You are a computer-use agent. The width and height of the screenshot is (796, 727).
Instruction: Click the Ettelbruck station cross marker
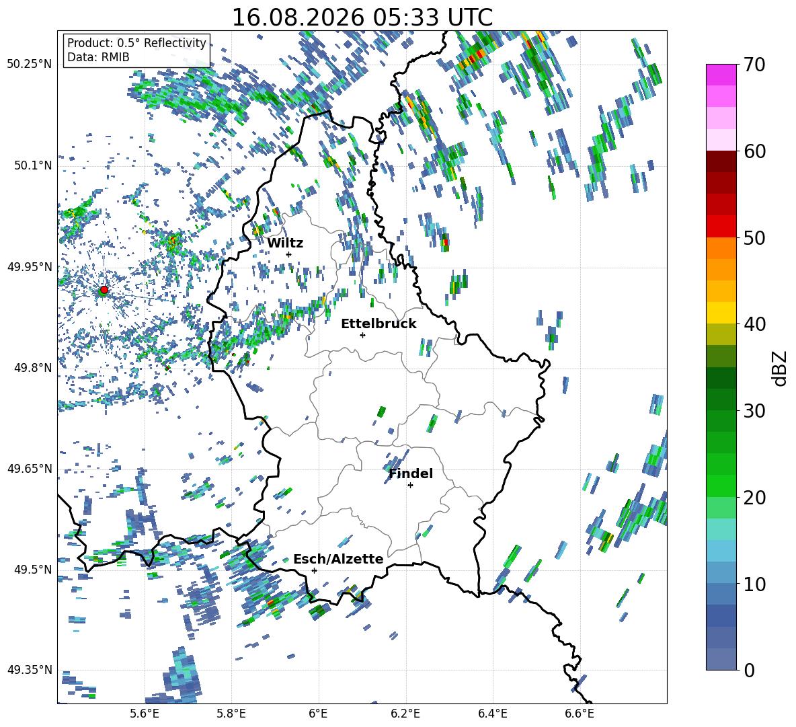pyautogui.click(x=362, y=335)
